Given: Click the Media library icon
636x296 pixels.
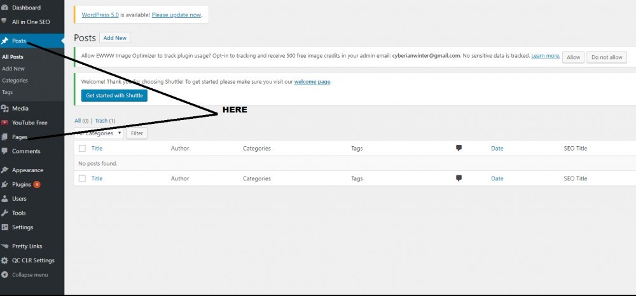Looking at the screenshot, I should [5, 108].
